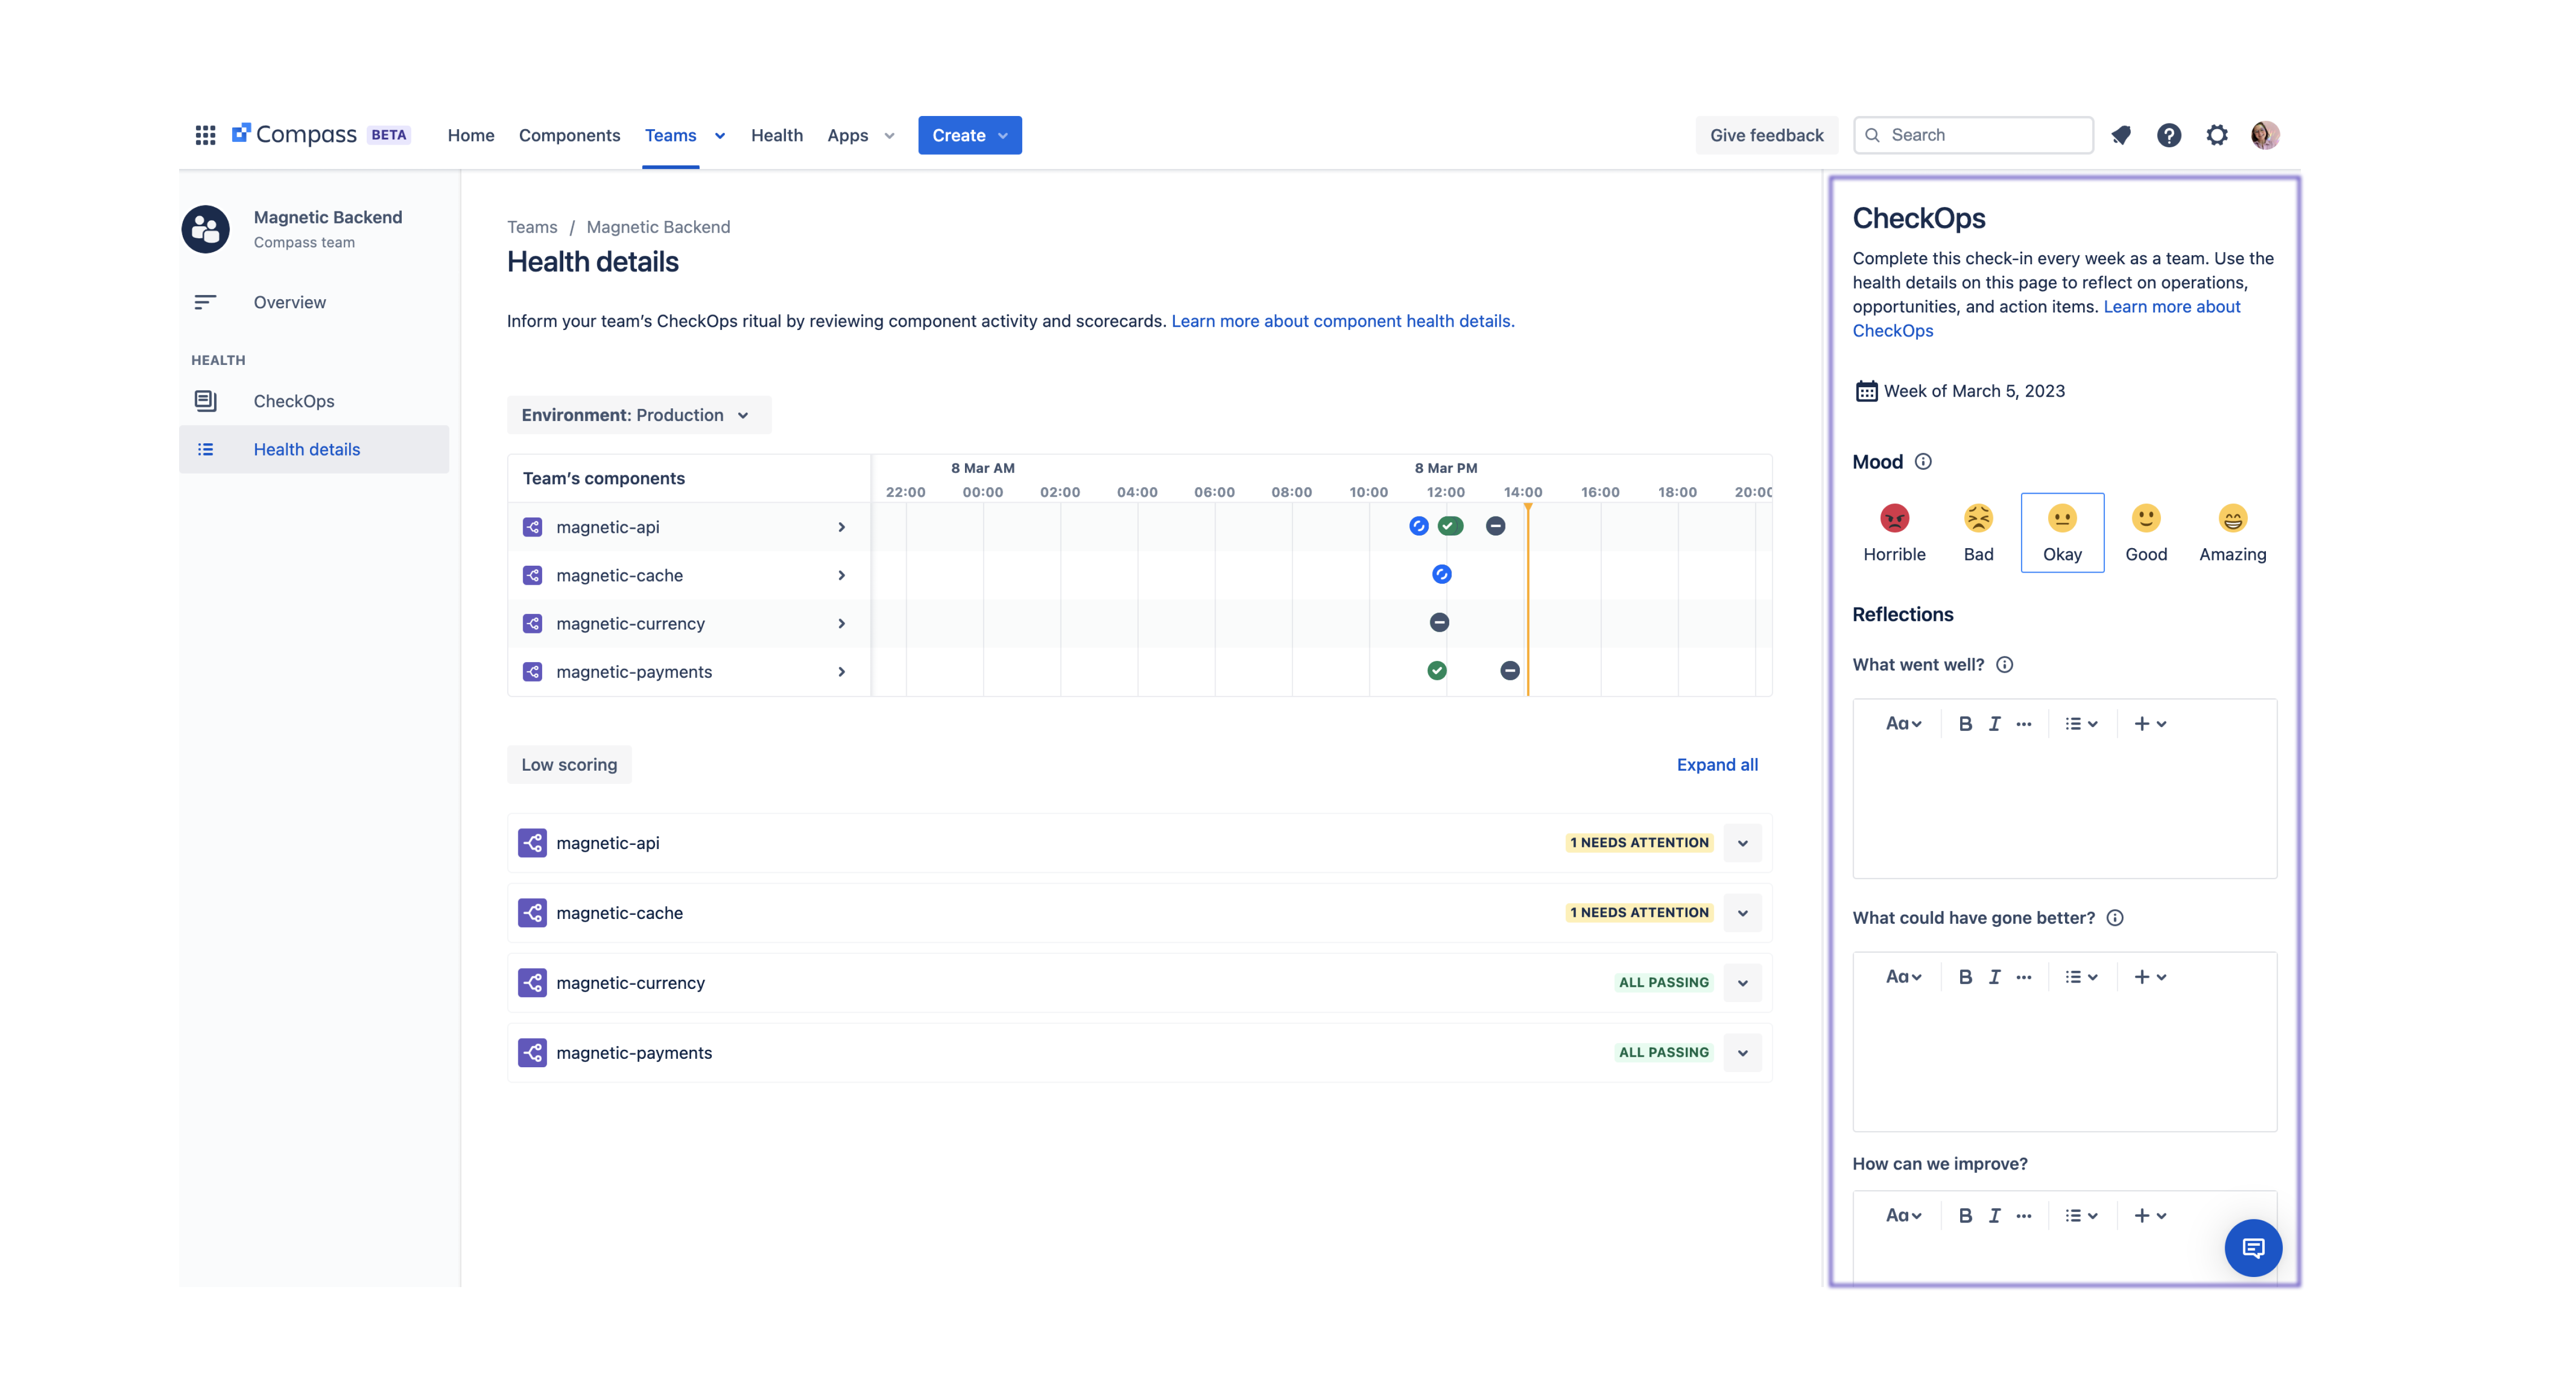Open the Health menu in top navigation
The width and height of the screenshot is (2569, 1393).
(777, 135)
